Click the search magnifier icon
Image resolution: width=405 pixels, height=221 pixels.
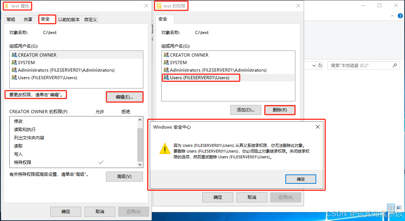click(395, 66)
